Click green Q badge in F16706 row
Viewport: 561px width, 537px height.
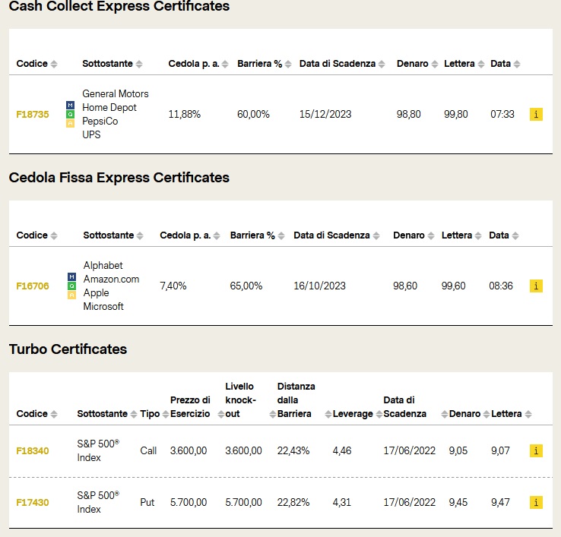(x=72, y=286)
